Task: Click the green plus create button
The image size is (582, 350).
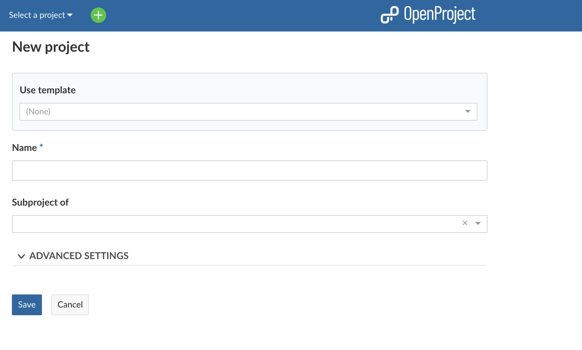Action: point(98,15)
